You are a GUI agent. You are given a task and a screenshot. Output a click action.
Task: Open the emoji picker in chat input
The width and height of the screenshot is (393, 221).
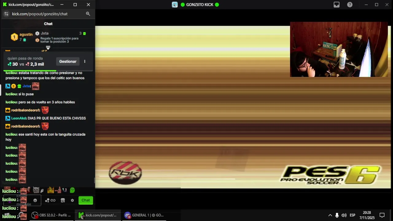pyautogui.click(x=35, y=200)
